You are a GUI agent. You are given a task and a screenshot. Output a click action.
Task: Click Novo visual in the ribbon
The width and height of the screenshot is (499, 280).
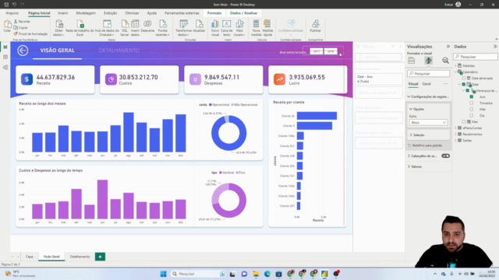(x=215, y=28)
